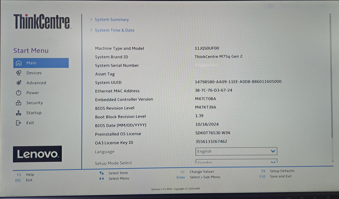Image resolution: width=339 pixels, height=199 pixels.
Task: Open the Main menu item
Action: pyautogui.click(x=41, y=63)
